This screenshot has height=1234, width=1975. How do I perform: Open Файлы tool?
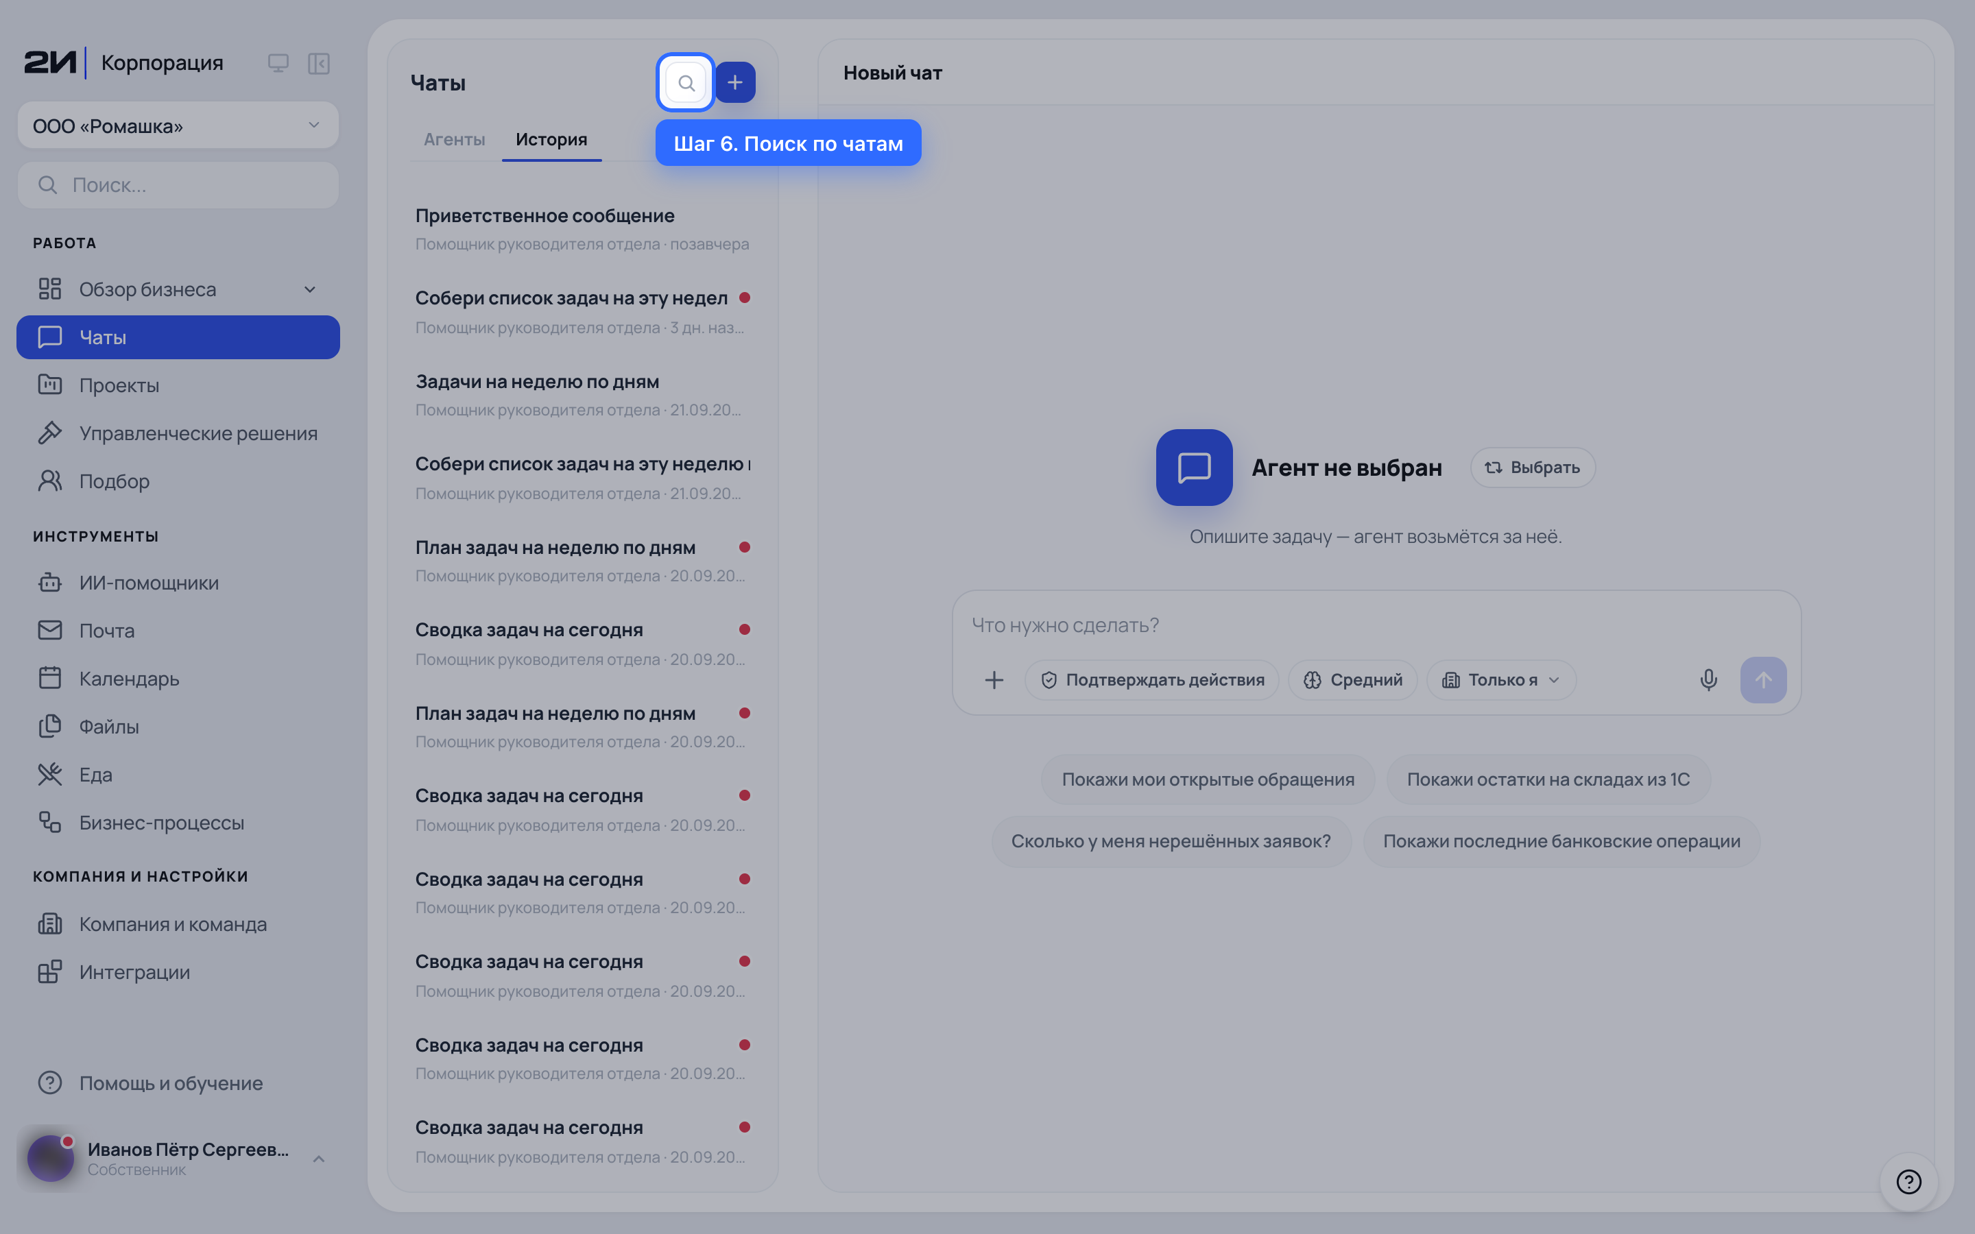tap(178, 727)
